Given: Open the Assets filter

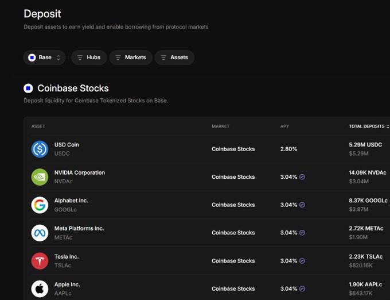Looking at the screenshot, I should (x=174, y=57).
